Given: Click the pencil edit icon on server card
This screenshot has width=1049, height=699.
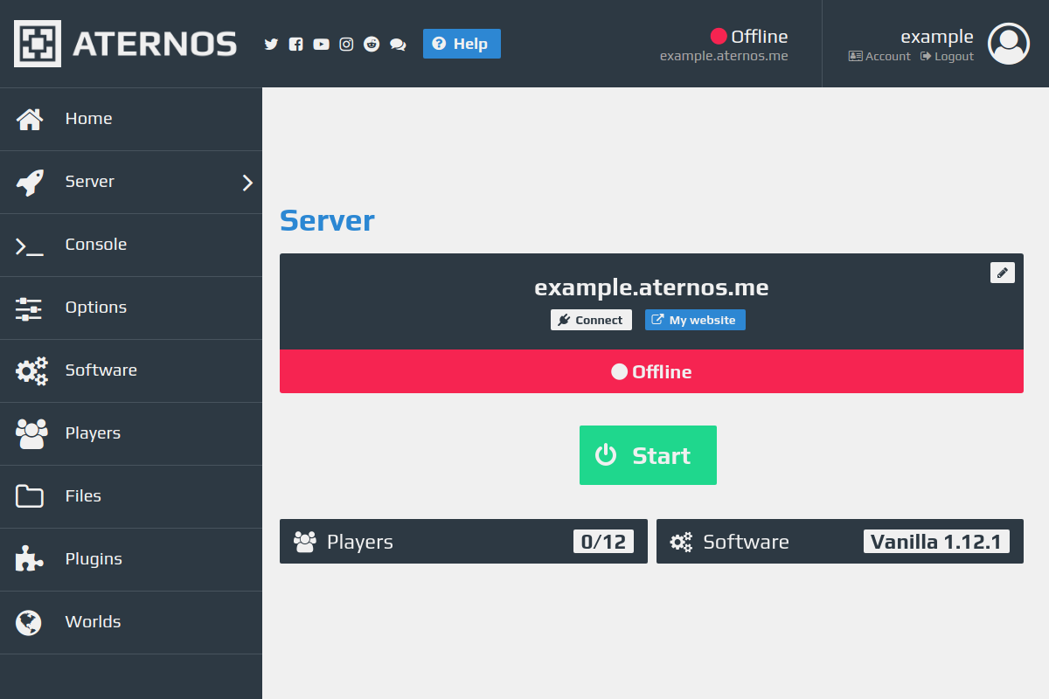Looking at the screenshot, I should (x=1003, y=273).
